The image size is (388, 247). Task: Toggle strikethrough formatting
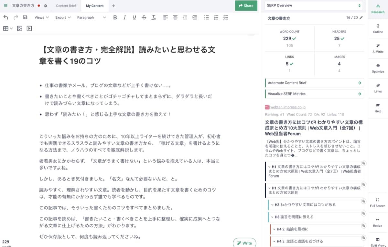(x=144, y=17)
